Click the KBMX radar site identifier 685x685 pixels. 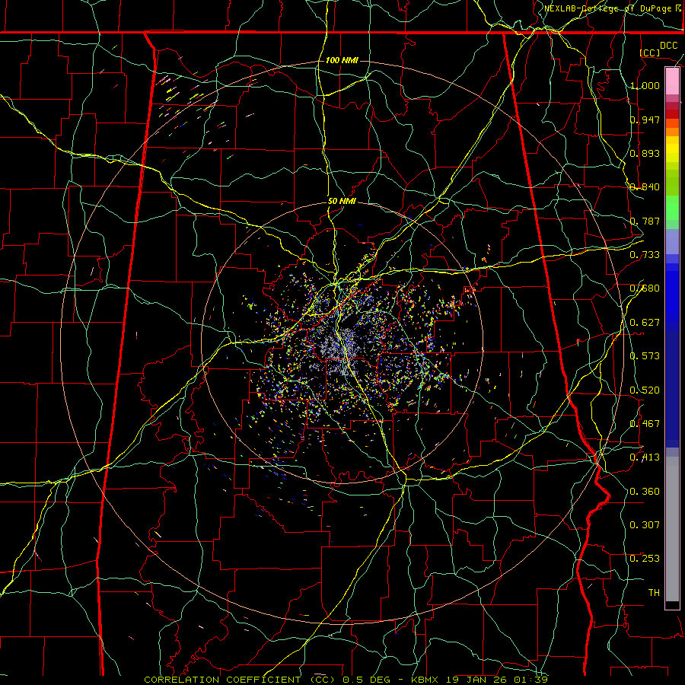click(x=426, y=680)
